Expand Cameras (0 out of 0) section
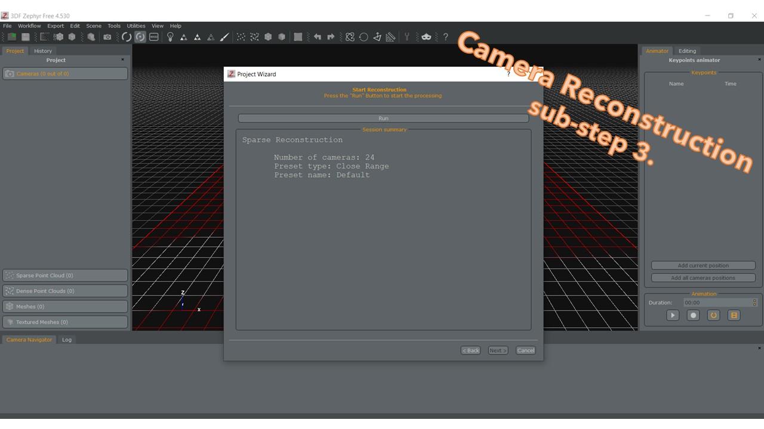 [65, 73]
